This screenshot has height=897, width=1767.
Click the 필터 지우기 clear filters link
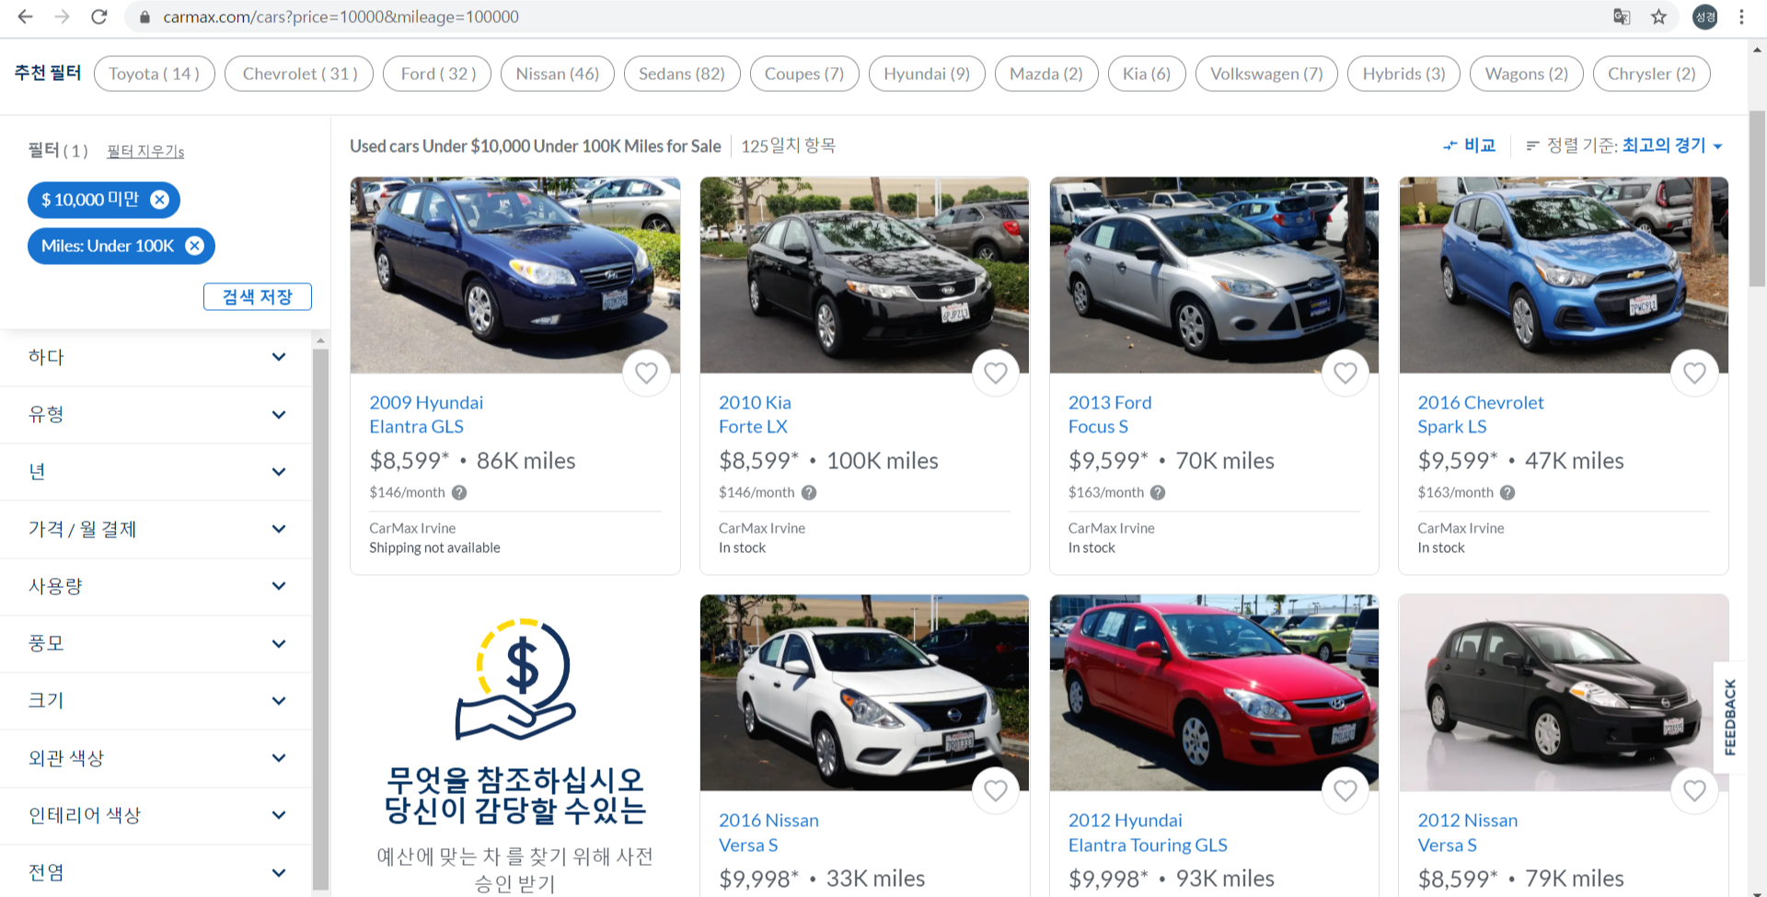tap(145, 151)
